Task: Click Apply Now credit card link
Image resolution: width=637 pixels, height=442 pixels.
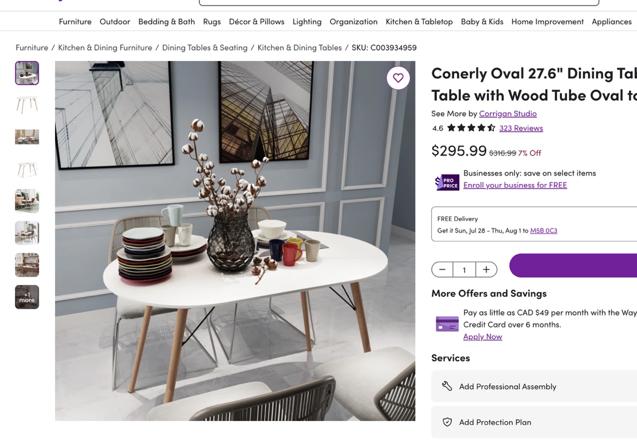Action: (482, 336)
